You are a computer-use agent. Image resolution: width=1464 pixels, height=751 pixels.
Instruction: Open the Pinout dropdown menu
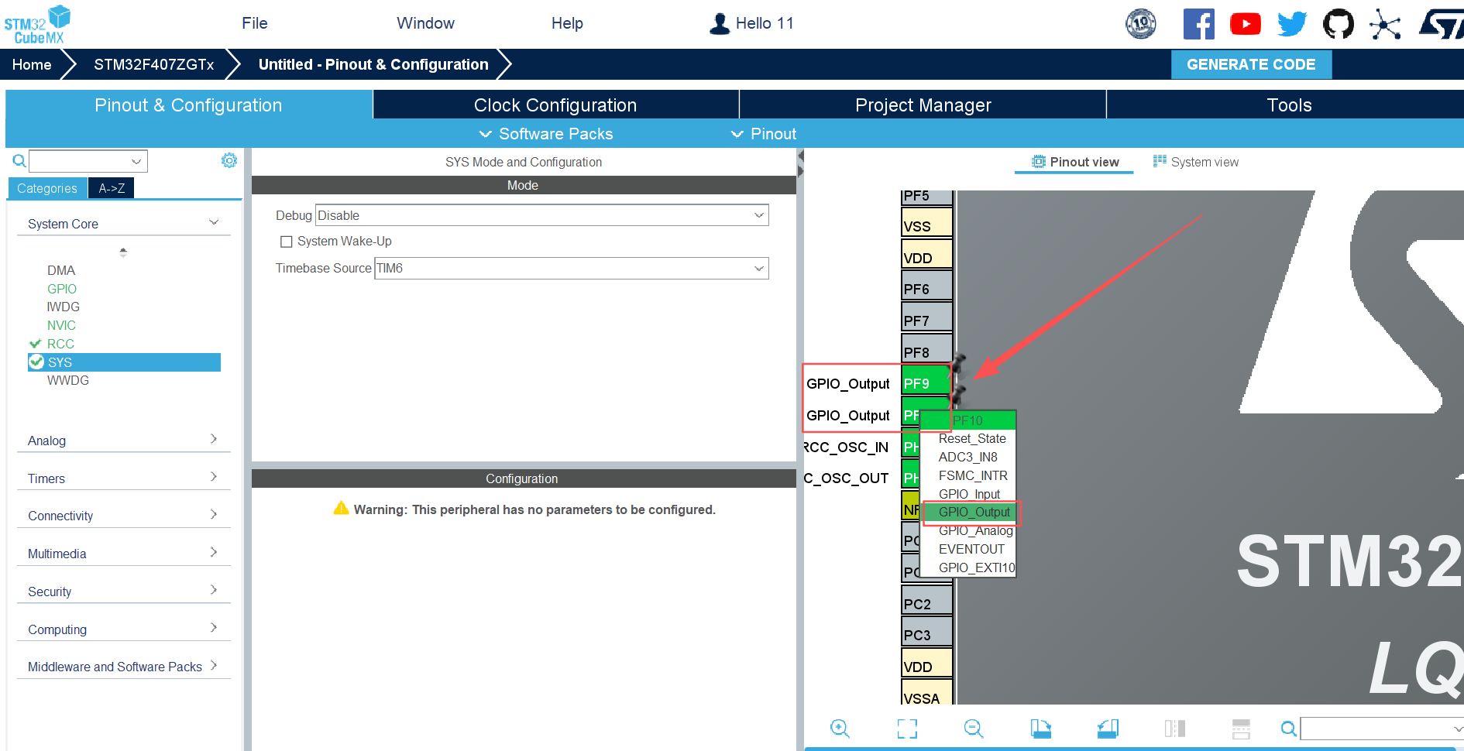pos(764,134)
